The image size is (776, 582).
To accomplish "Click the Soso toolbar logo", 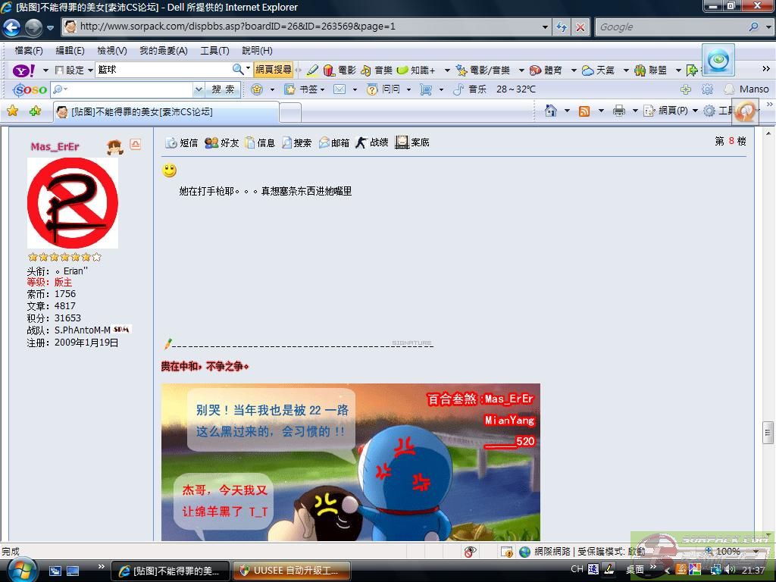I will click(30, 89).
